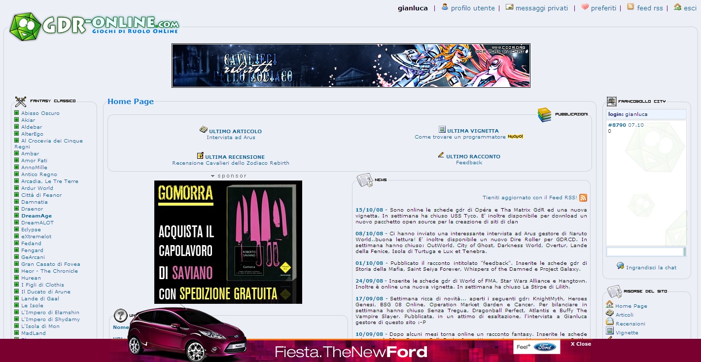Click the chat message input field
Image resolution: width=701 pixels, height=362 pixels.
click(x=645, y=252)
